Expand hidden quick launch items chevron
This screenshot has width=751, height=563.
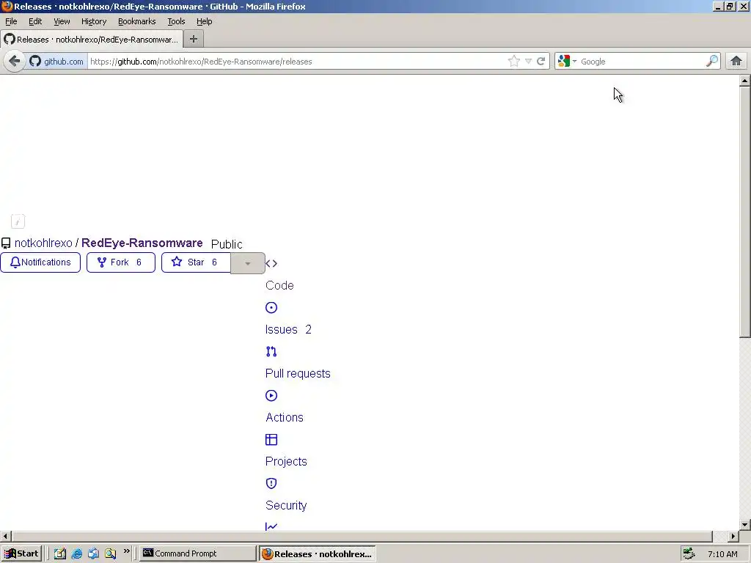tap(126, 551)
